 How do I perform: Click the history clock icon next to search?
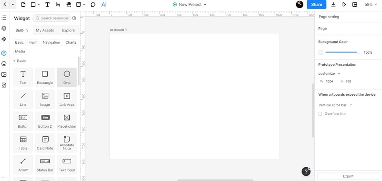(x=74, y=18)
